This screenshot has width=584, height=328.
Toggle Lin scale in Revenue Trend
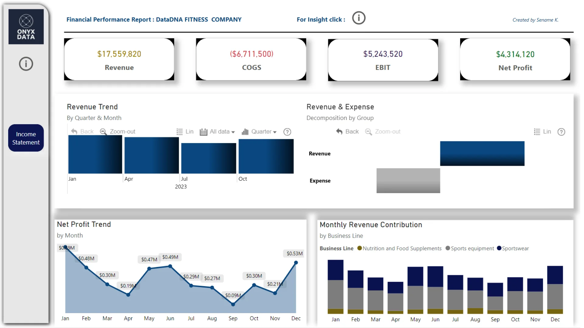coord(185,132)
